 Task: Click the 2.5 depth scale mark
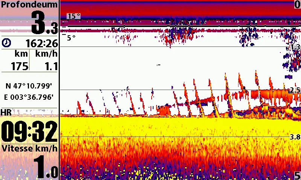[295, 90]
